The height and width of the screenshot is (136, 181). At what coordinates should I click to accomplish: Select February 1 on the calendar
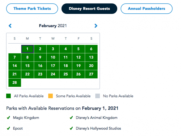[27, 49]
